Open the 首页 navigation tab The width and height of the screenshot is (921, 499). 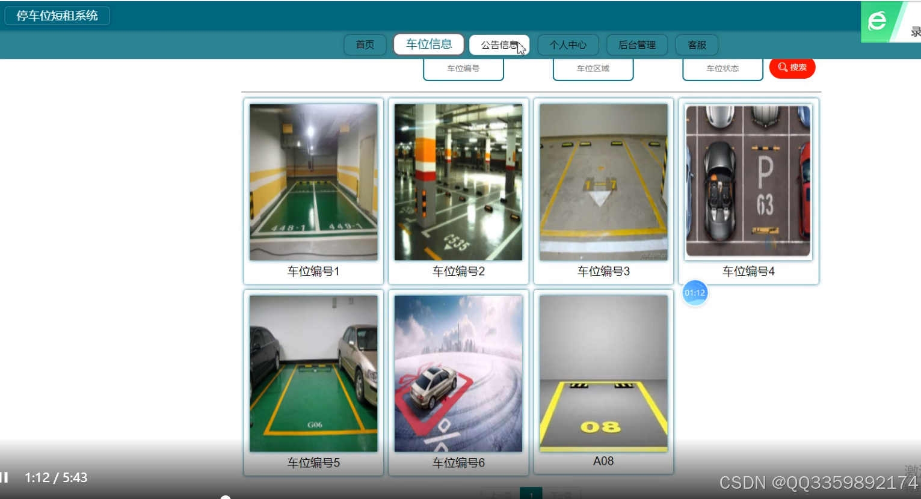[365, 44]
